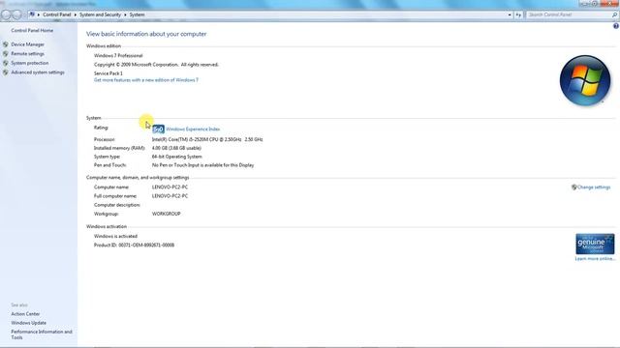The height and width of the screenshot is (348, 620).
Task: Open Action Center under See also
Action: tap(25, 314)
